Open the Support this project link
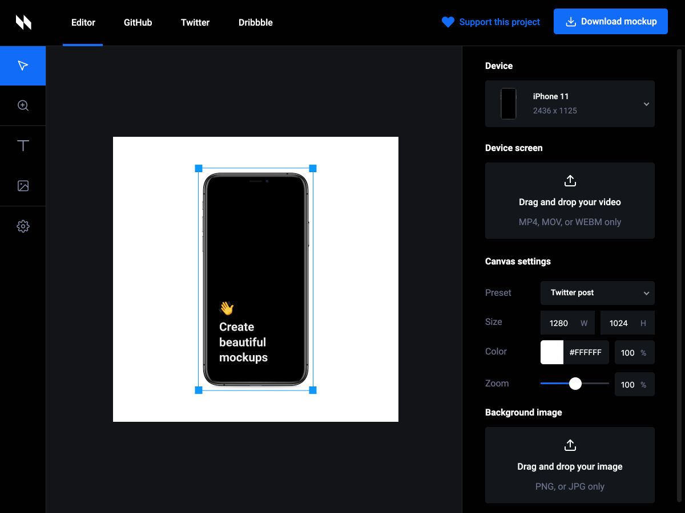 coord(499,22)
